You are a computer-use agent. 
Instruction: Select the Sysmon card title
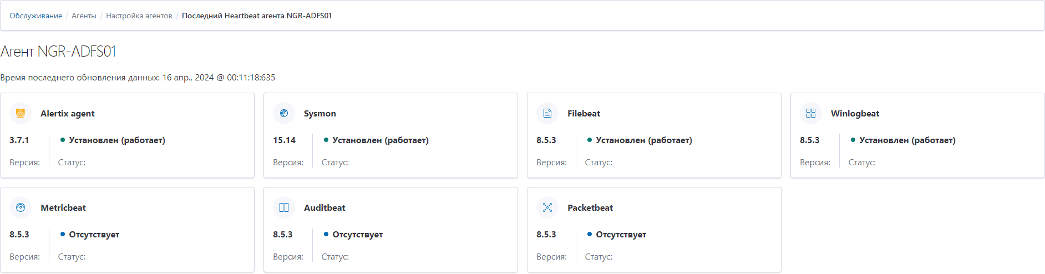[320, 113]
